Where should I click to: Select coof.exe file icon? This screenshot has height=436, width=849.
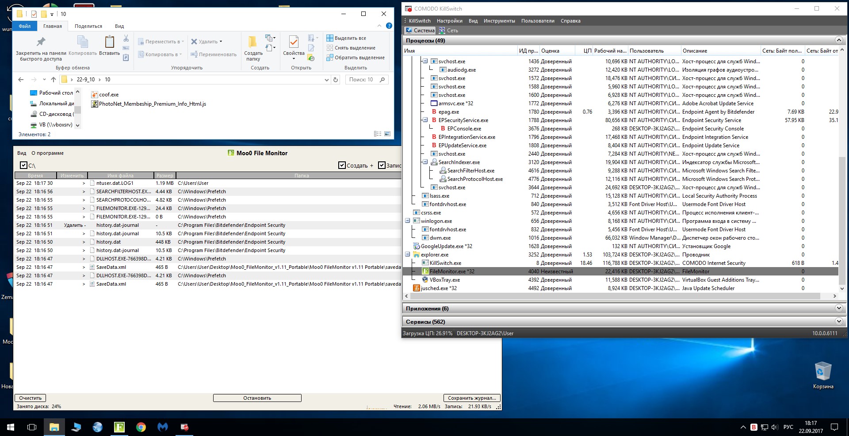tap(95, 95)
